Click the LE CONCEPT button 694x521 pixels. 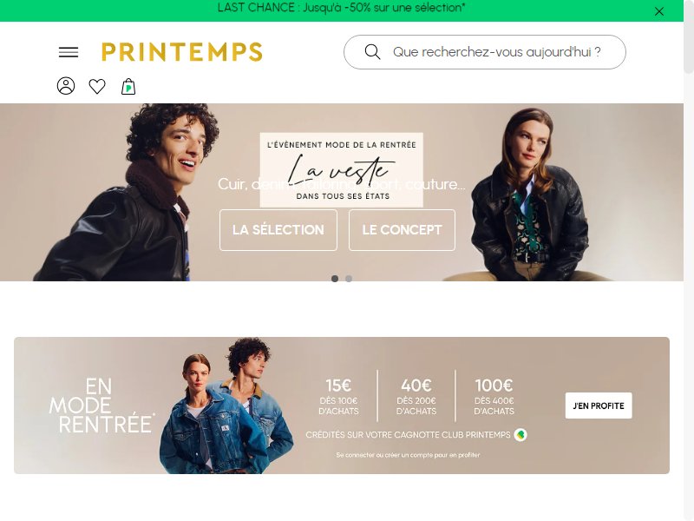(x=402, y=230)
